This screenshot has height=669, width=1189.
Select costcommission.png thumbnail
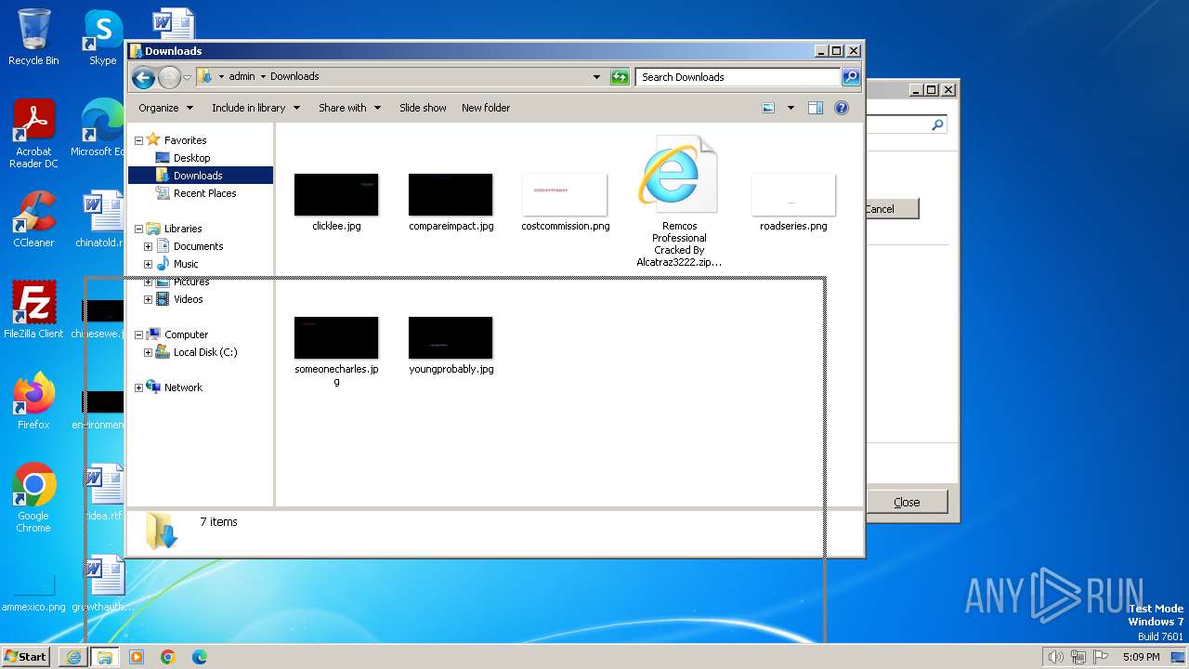[565, 194]
